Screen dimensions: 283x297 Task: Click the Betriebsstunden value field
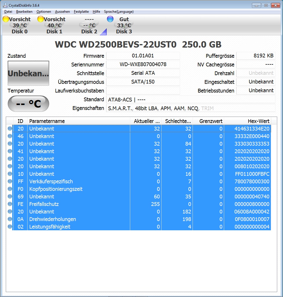pyautogui.click(x=256, y=90)
